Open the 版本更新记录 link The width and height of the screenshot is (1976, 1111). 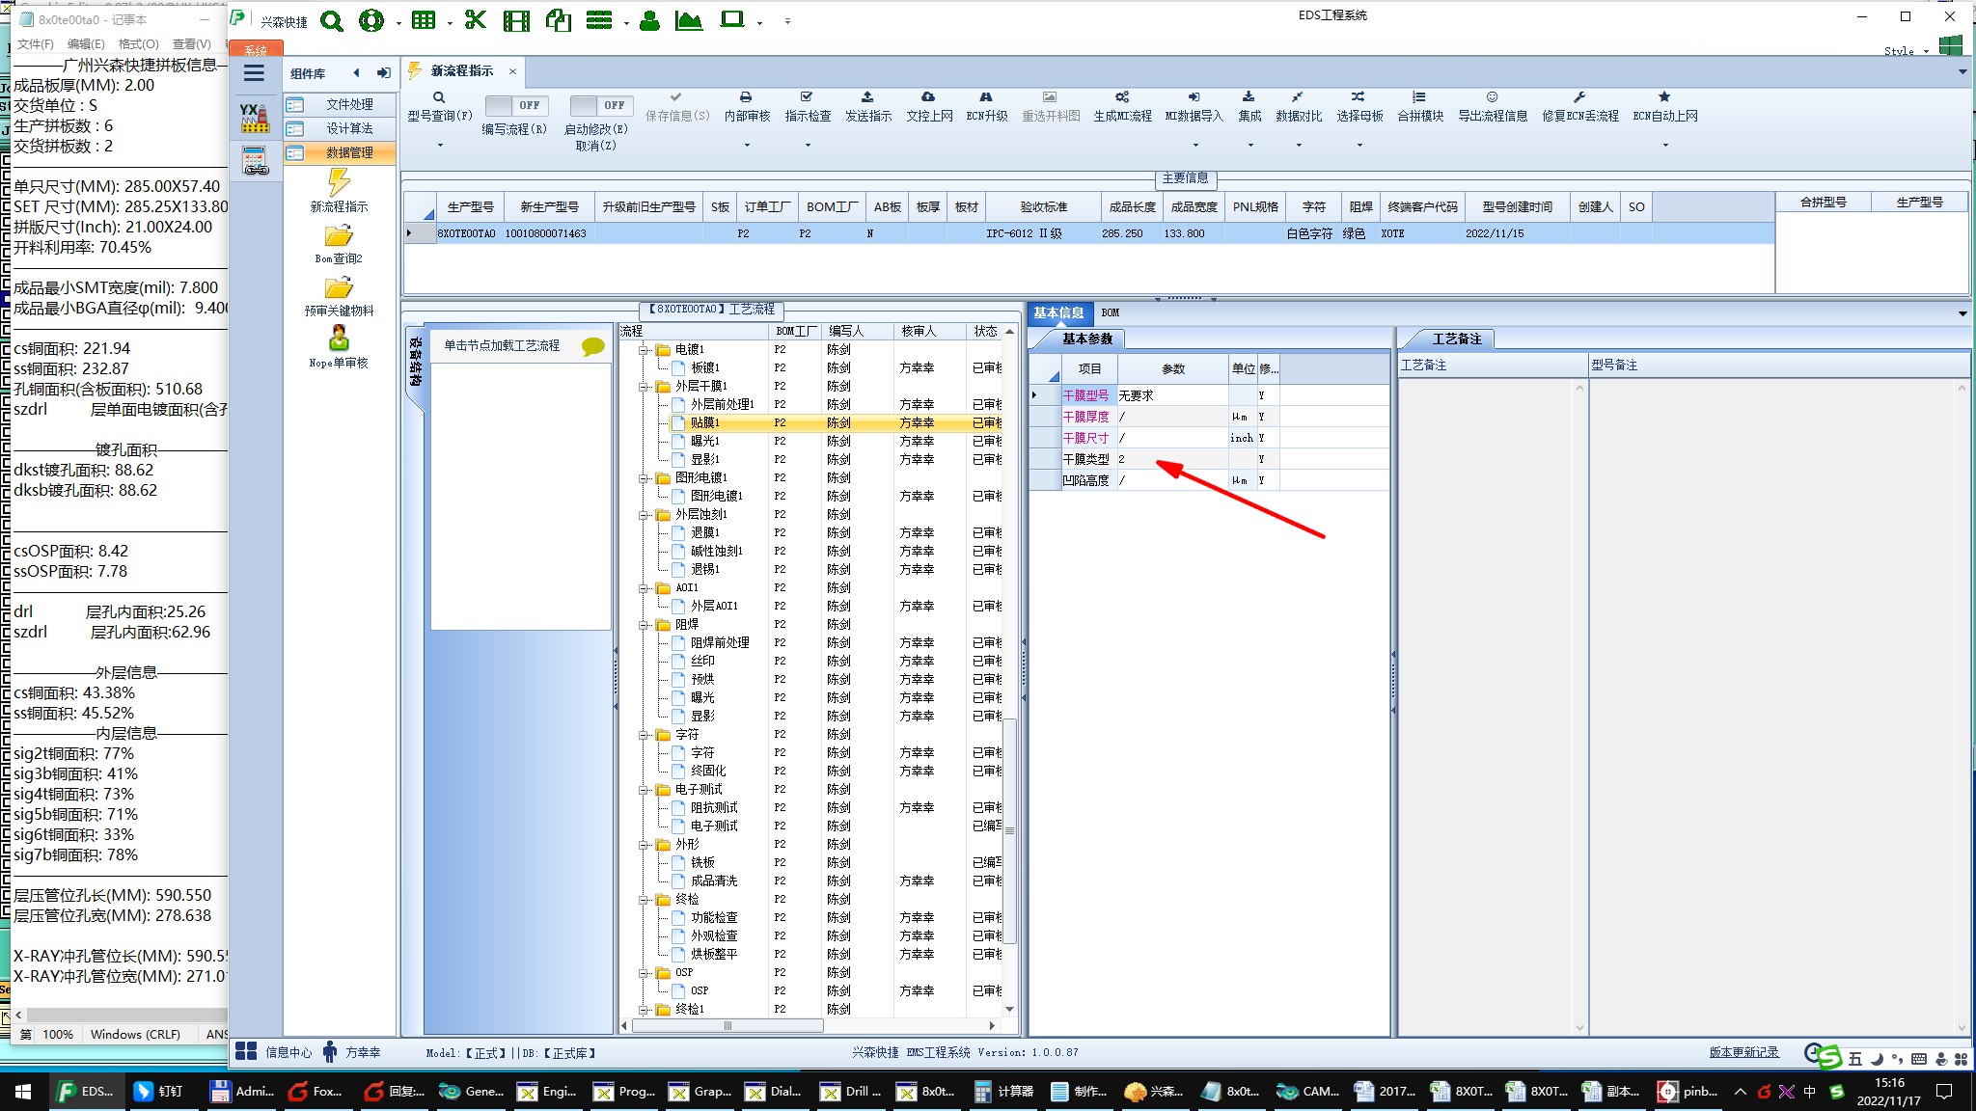tap(1743, 1052)
